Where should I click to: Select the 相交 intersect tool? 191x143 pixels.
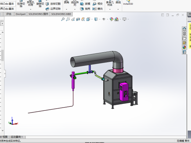click(x=98, y=4)
